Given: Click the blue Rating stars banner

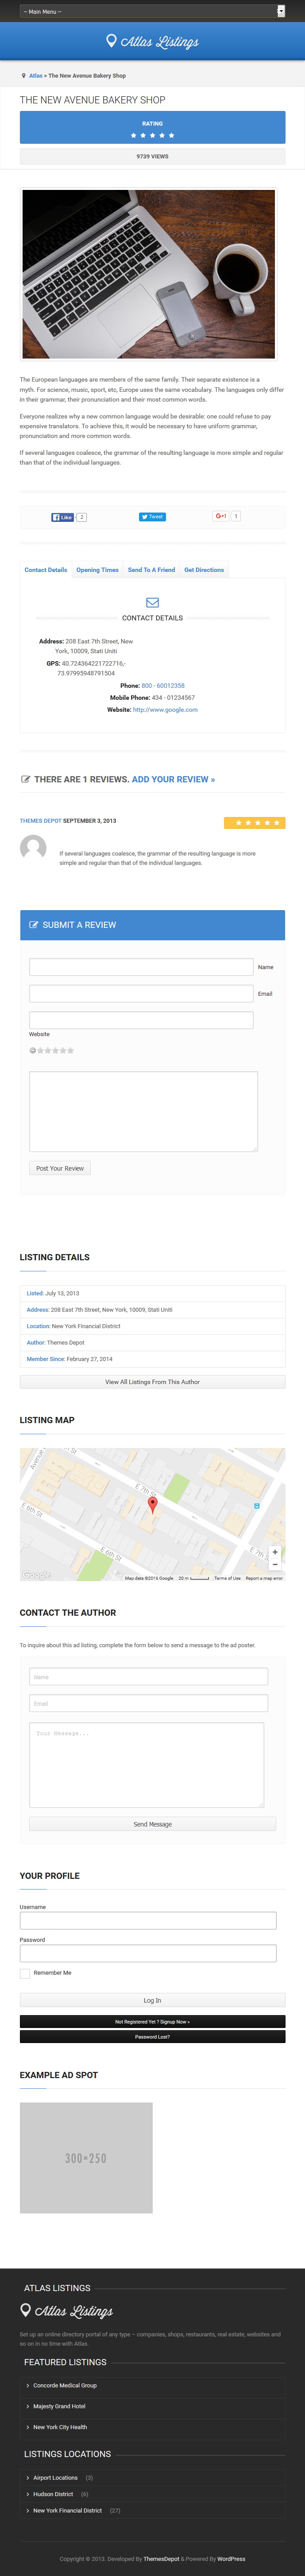Looking at the screenshot, I should [x=152, y=128].
